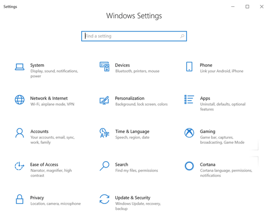The width and height of the screenshot is (270, 217).
Task: Click the Time & Language icon
Action: click(x=105, y=133)
